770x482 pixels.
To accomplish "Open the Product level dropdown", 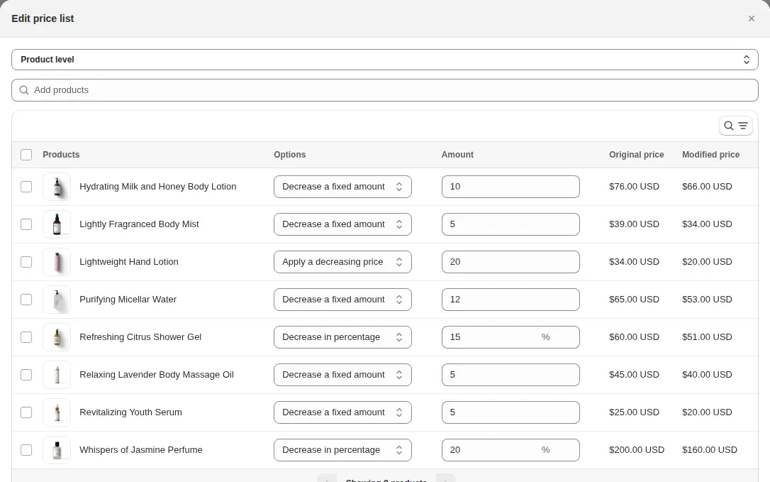I will [x=384, y=60].
